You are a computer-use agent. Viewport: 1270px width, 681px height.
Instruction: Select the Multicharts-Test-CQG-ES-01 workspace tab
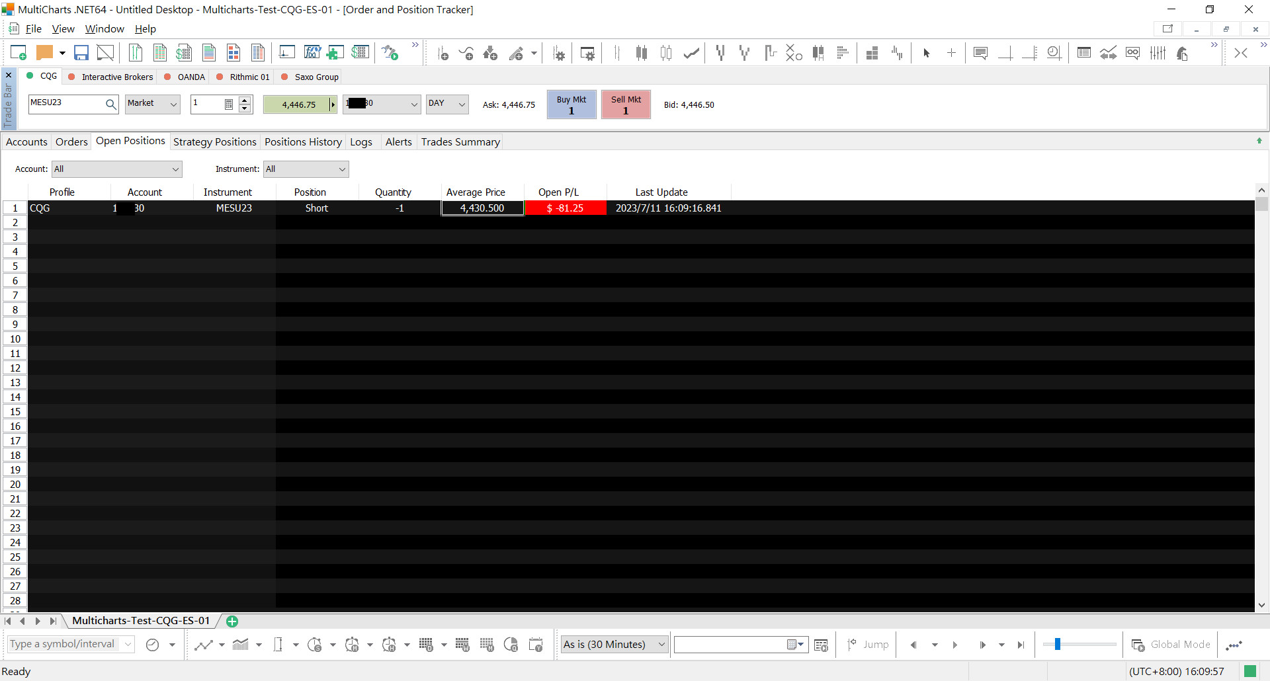click(x=141, y=621)
